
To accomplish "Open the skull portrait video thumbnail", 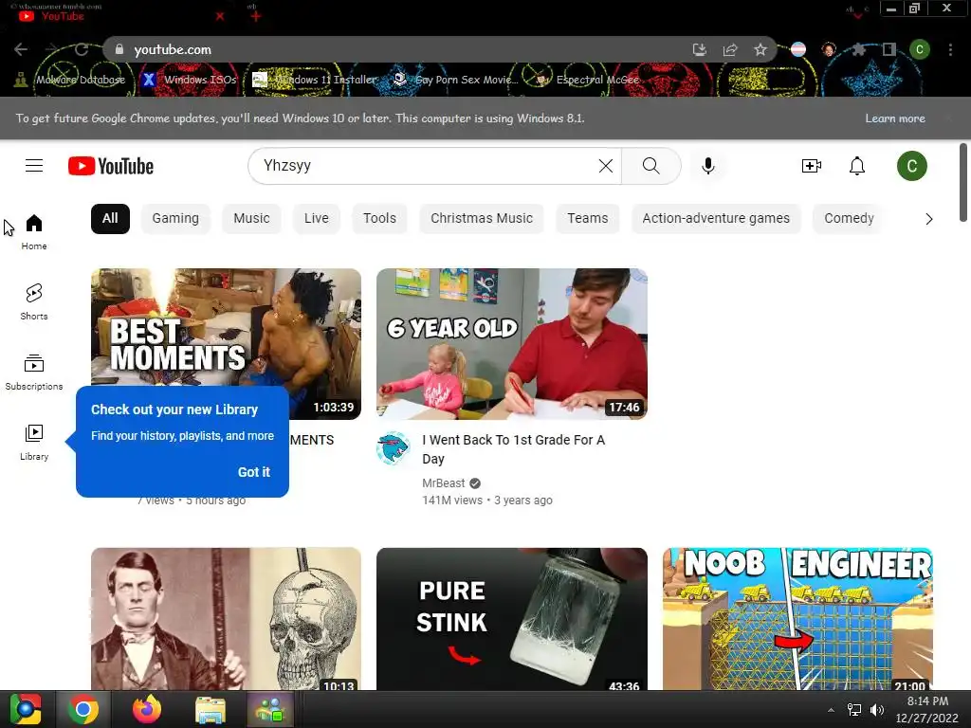I will pyautogui.click(x=226, y=618).
